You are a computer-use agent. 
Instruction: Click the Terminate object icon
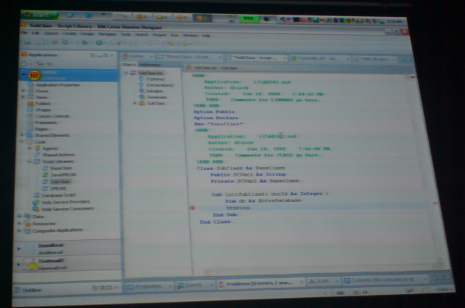[142, 97]
